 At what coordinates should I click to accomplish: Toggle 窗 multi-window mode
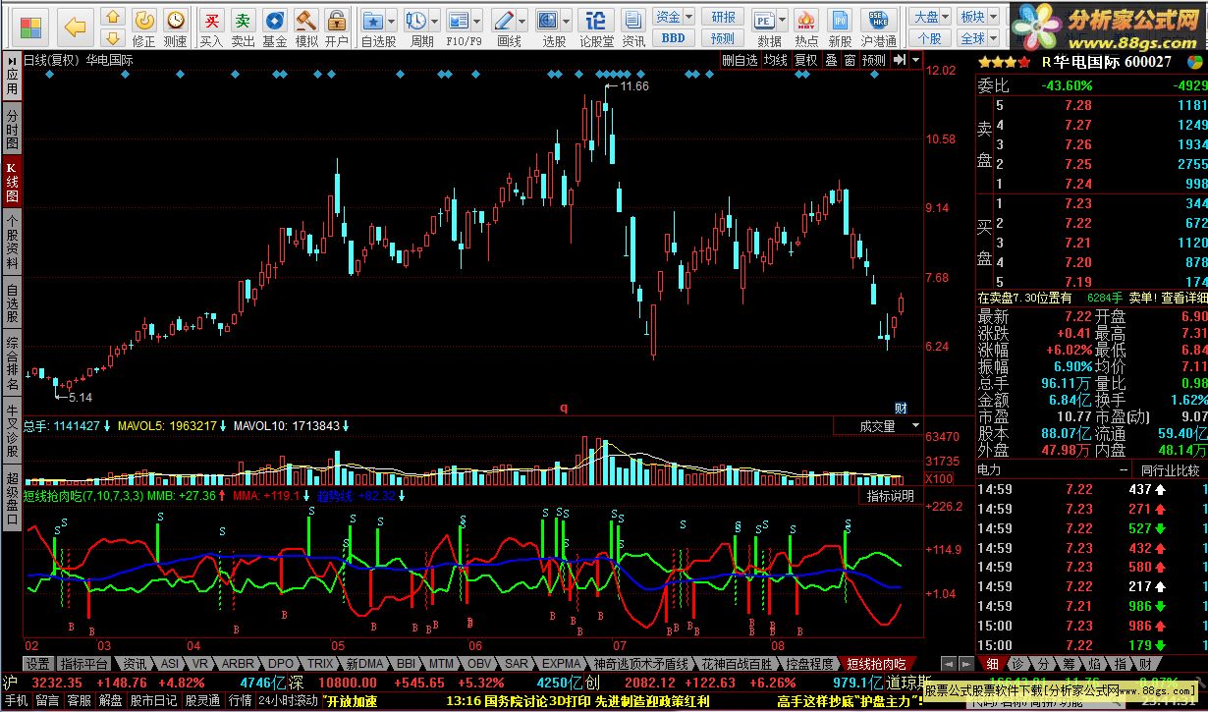[850, 60]
